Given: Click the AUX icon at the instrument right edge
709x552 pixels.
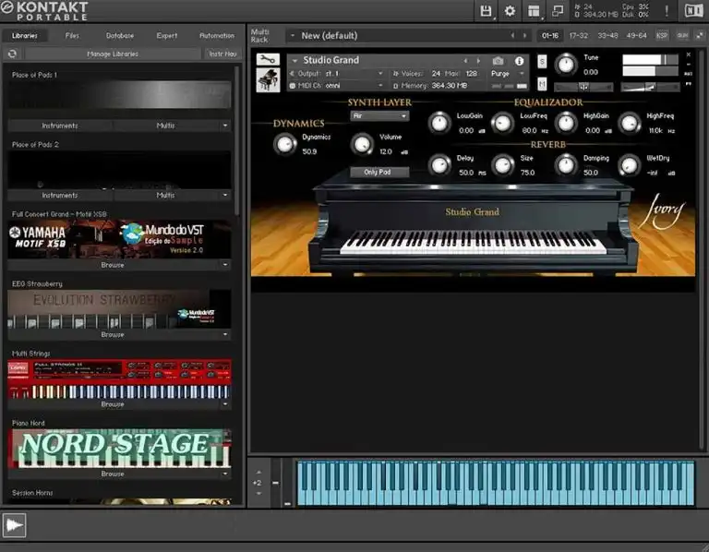Looking at the screenshot, I should (x=688, y=73).
